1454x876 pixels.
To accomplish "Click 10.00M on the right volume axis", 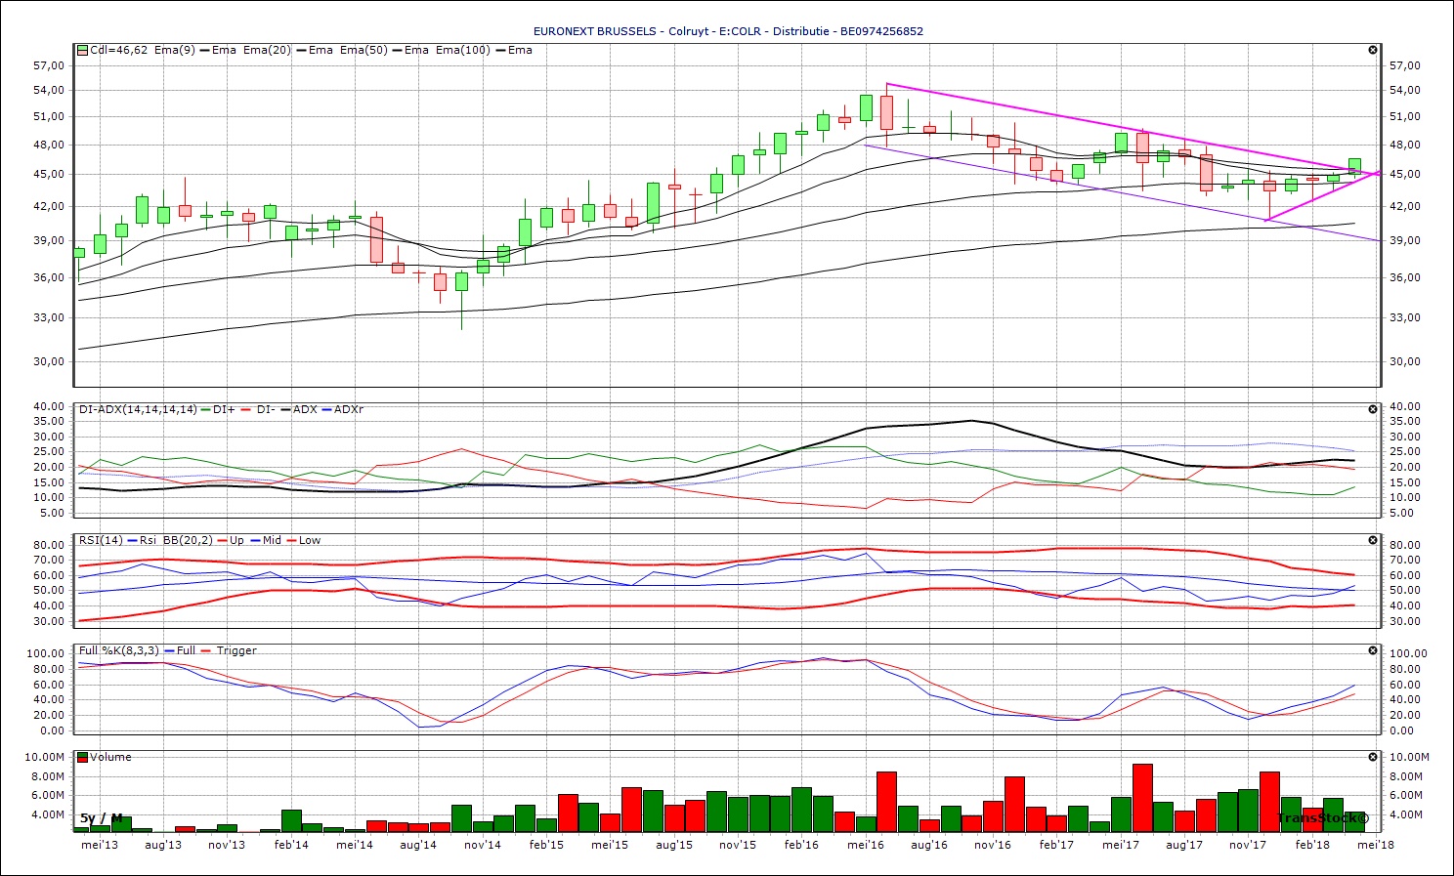I will [1410, 757].
